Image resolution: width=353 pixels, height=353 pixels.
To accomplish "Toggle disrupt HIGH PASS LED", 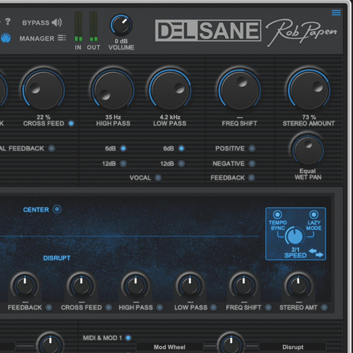I will 160,307.
